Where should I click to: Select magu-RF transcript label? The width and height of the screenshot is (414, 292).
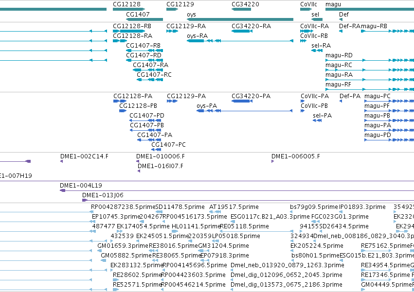pyautogui.click(x=338, y=85)
